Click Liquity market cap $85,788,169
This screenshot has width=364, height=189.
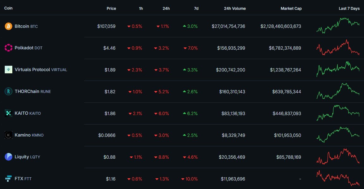288,157
